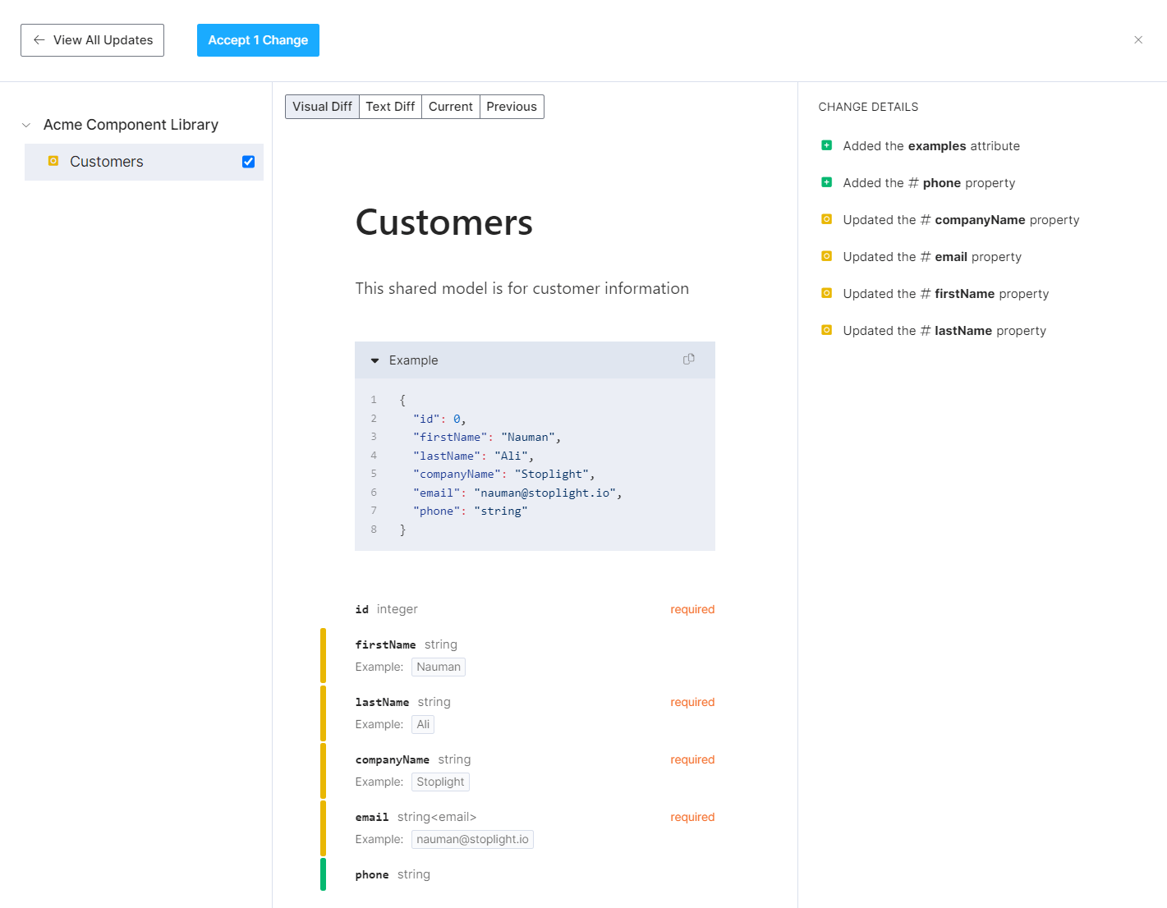Select the Customers item in sidebar
The height and width of the screenshot is (908, 1167).
[x=144, y=162]
